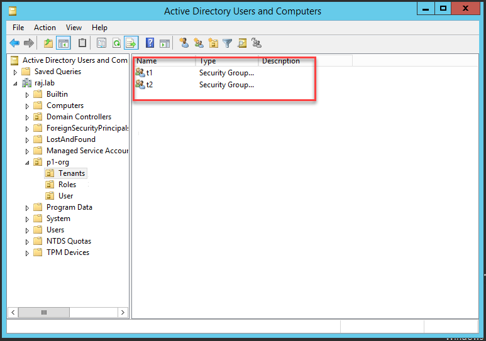Select the System container in the tree
Image resolution: width=486 pixels, height=341 pixels.
point(58,219)
